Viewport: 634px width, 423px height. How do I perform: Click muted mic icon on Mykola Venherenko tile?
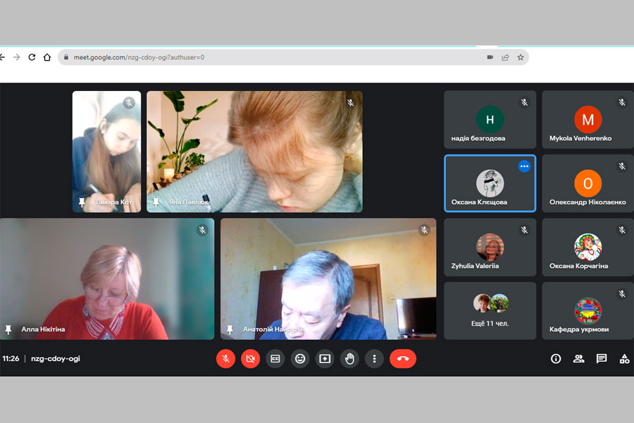(622, 102)
